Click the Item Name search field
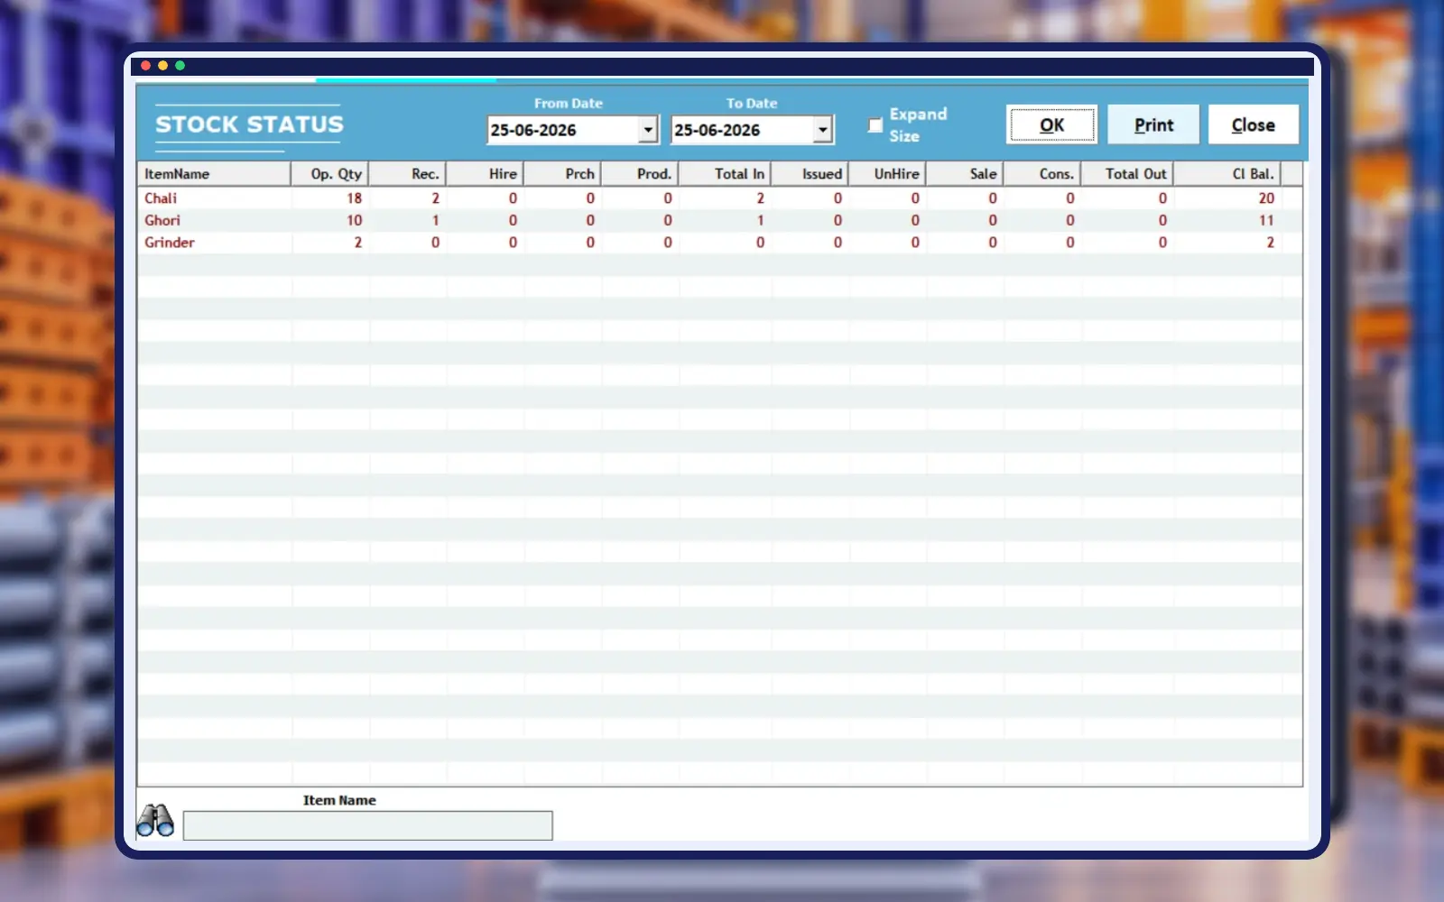 [368, 825]
